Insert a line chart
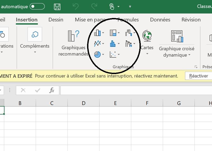 coord(97,43)
